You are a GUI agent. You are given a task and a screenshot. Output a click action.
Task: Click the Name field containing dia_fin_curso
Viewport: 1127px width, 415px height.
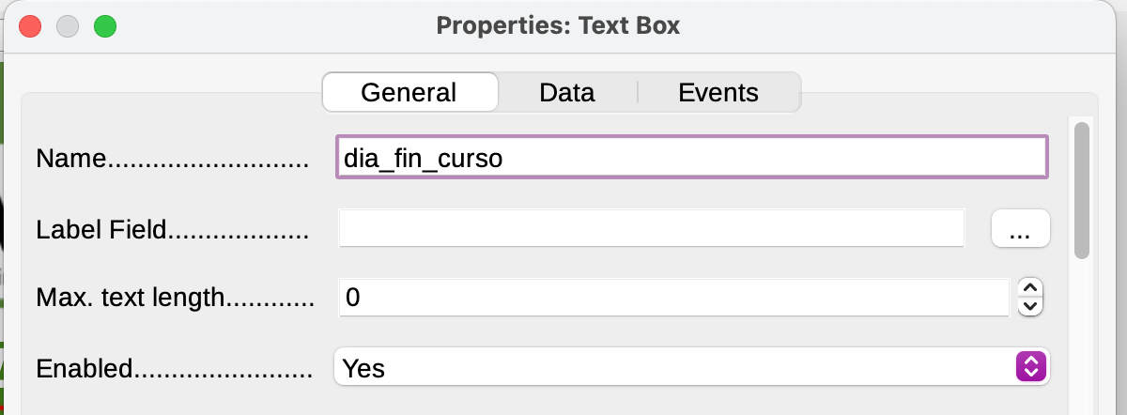(x=690, y=158)
